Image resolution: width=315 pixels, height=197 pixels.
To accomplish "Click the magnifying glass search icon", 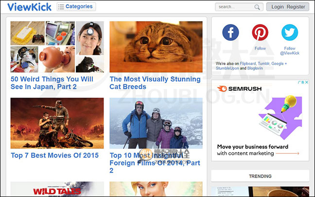I will click(257, 7).
